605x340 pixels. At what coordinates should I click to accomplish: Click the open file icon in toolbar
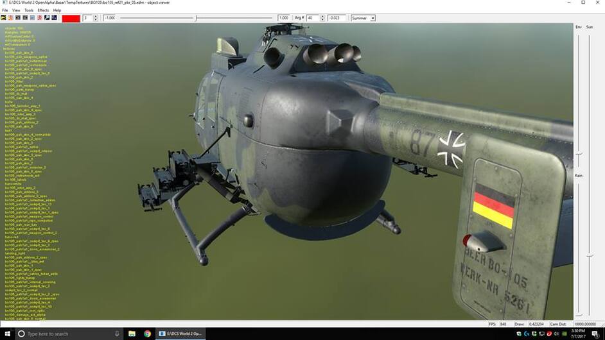coord(4,18)
